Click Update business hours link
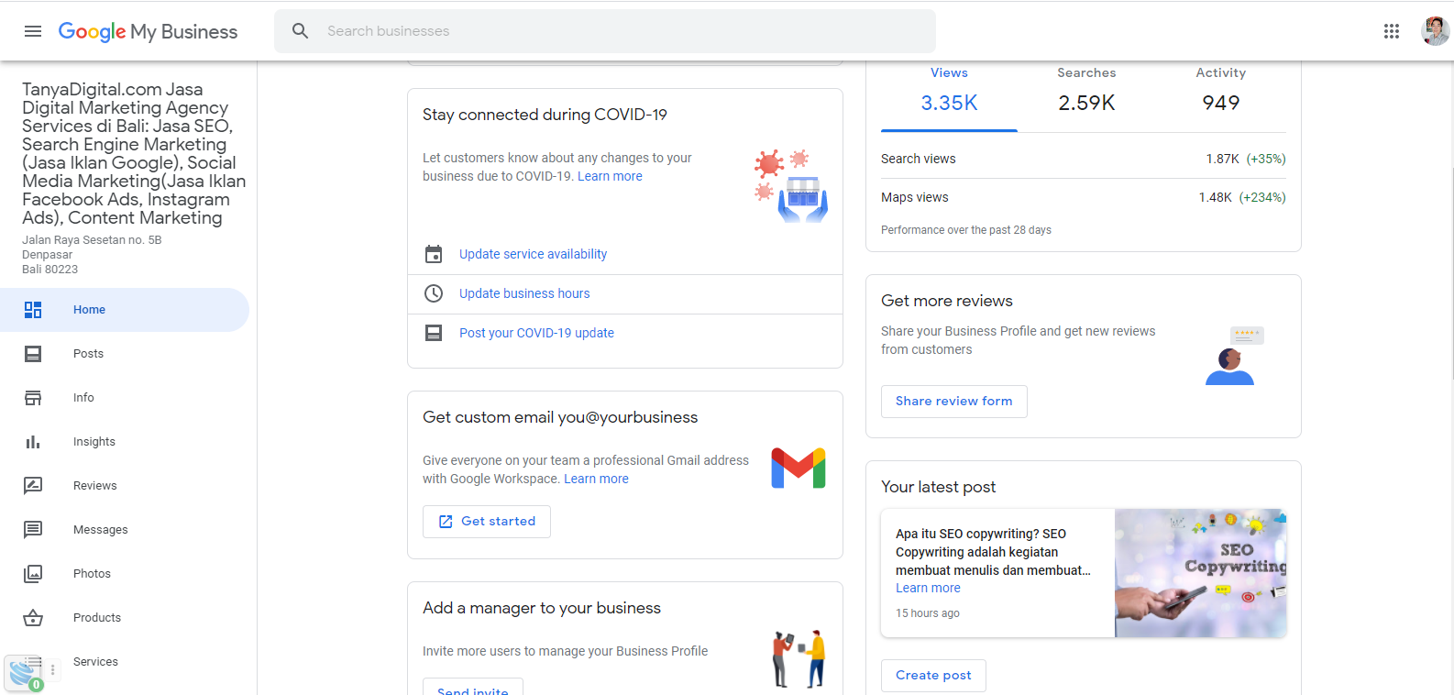This screenshot has height=695, width=1454. click(524, 293)
